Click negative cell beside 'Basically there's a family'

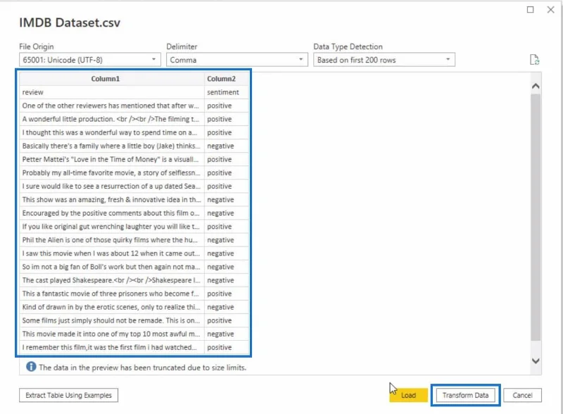pyautogui.click(x=227, y=146)
